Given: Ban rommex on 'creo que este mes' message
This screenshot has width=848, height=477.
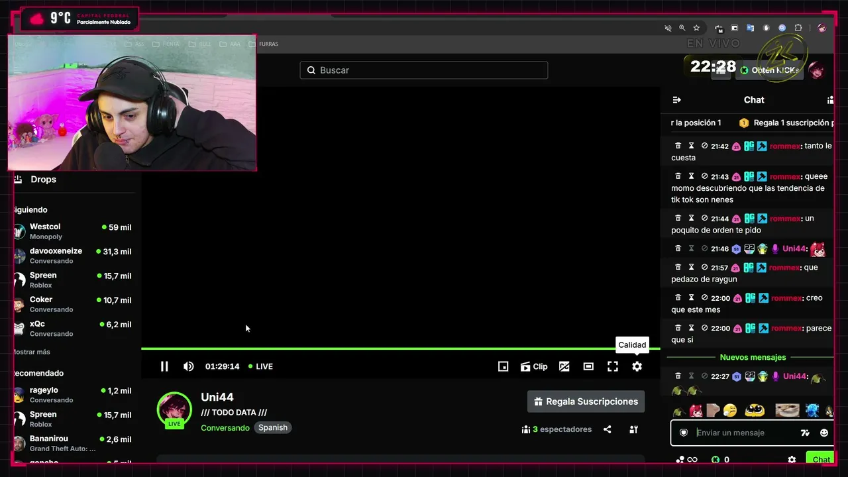Looking at the screenshot, I should [x=704, y=297].
